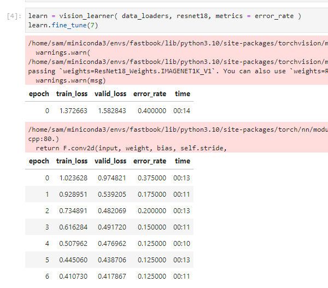328x288 pixels.
Task: Click time header in the first table
Action: 182,94
